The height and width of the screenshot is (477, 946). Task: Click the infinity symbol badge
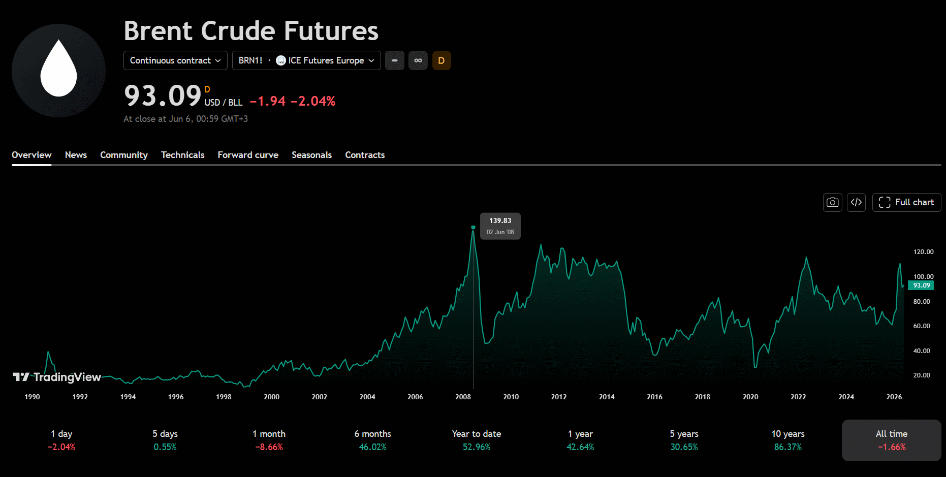coord(418,60)
